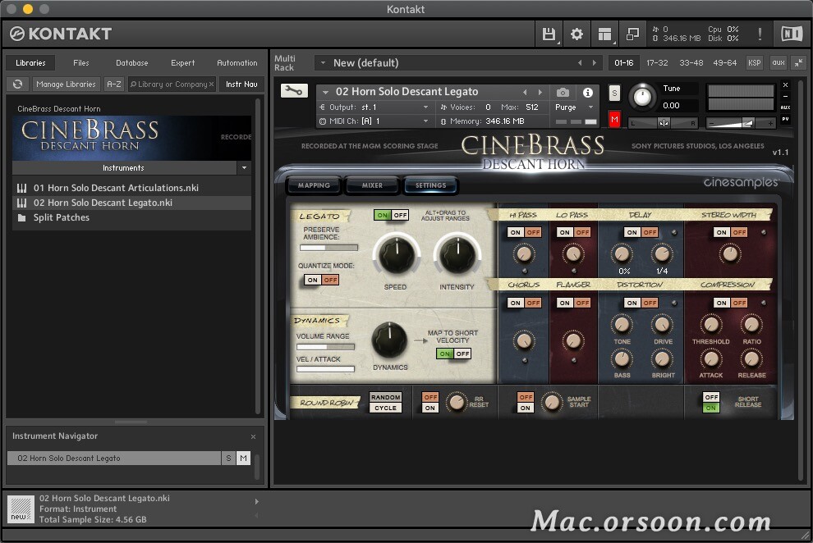
Task: Click the camera snapshot icon
Action: [563, 92]
